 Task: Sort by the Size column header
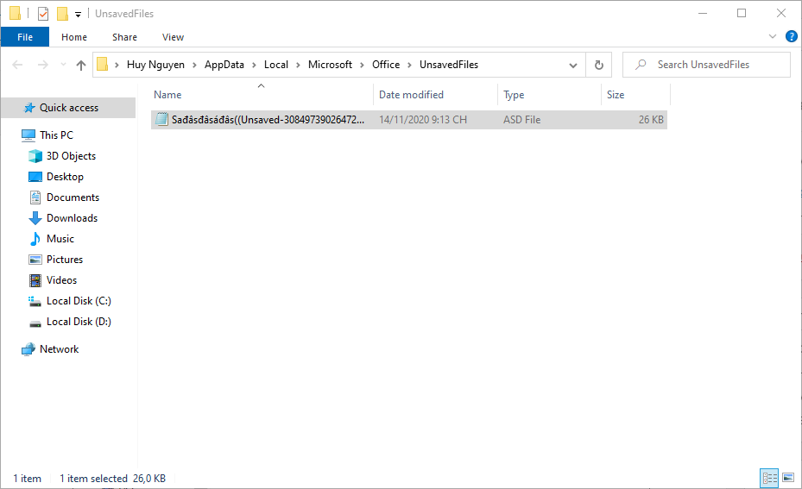click(635, 95)
